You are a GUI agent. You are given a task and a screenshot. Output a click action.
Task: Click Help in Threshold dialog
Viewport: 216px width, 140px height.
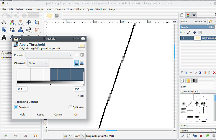pos(22,115)
